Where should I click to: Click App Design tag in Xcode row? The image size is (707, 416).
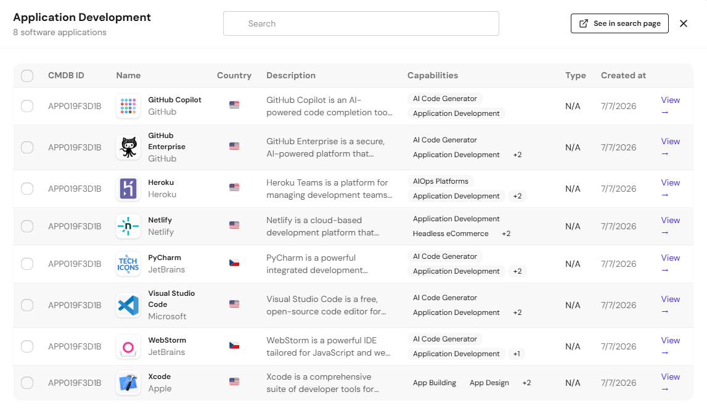(489, 383)
